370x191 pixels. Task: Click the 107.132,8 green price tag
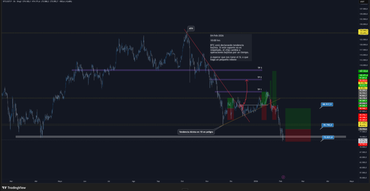pos(363,71)
